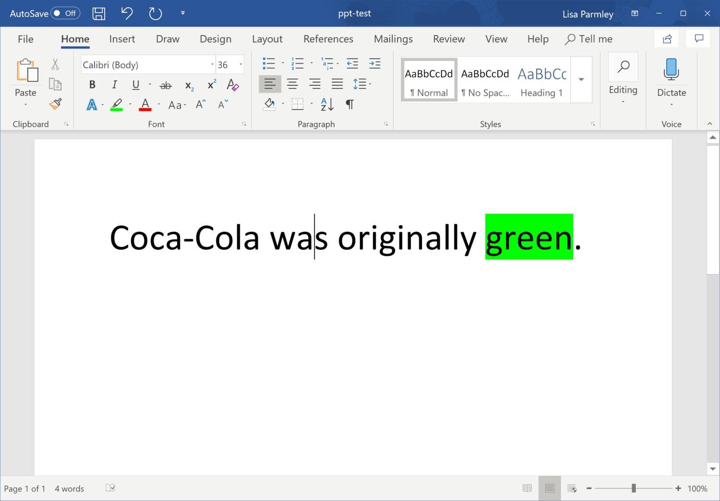This screenshot has height=501, width=720.
Task: Click the Text Effects blue A icon
Action: click(92, 105)
